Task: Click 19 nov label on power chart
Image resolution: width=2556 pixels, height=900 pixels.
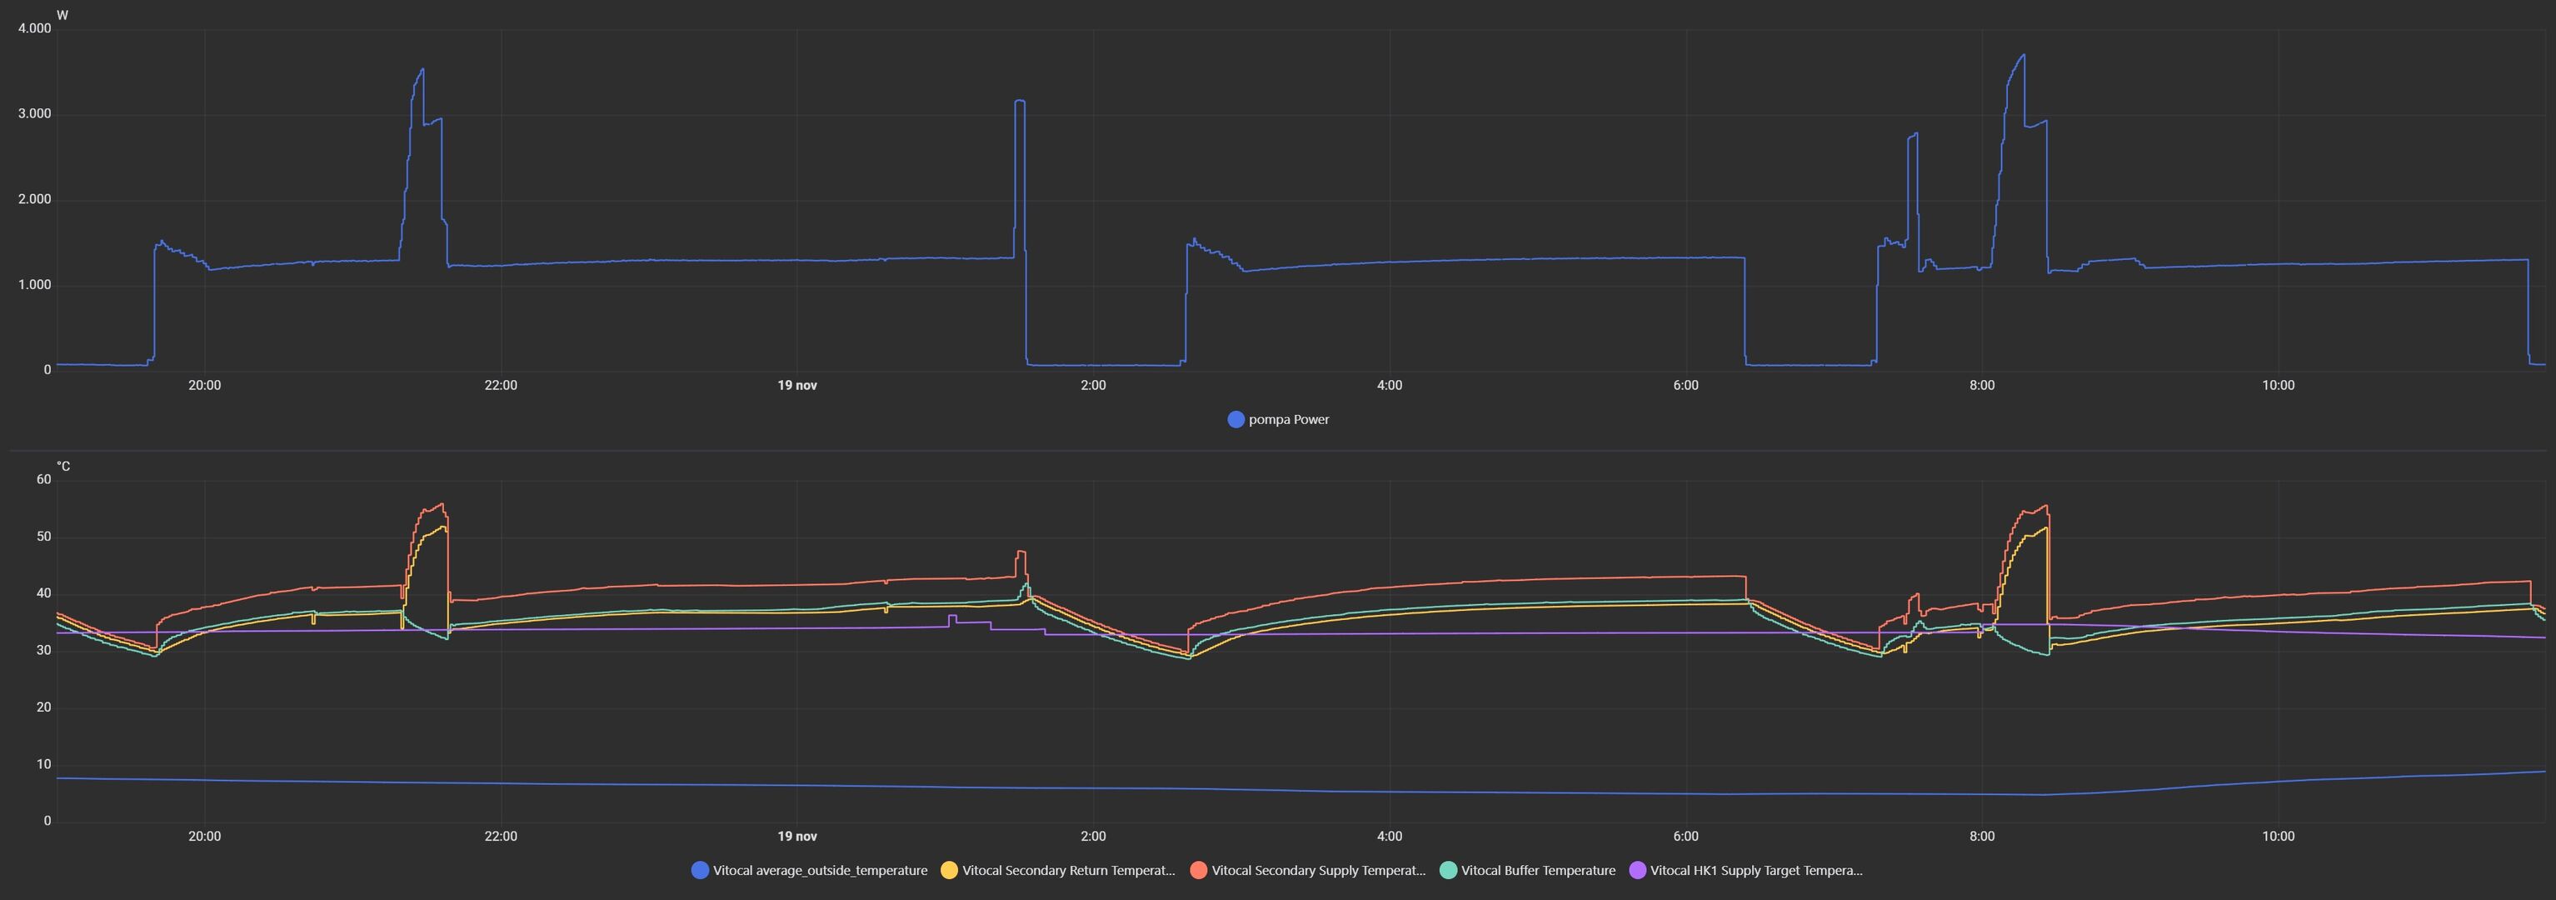Action: click(796, 386)
